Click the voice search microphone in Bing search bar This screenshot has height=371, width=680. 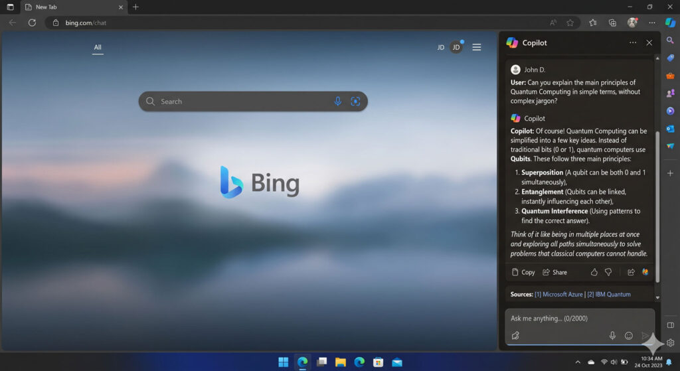tap(338, 102)
